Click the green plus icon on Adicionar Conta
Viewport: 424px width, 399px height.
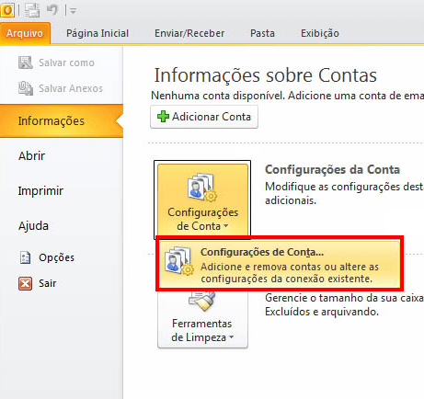pyautogui.click(x=163, y=117)
